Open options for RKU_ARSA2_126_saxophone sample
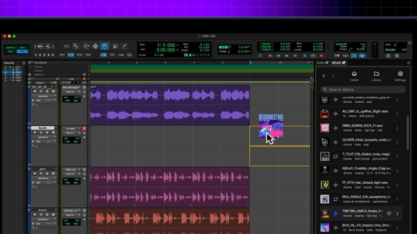Image resolution: width=417 pixels, height=234 pixels. click(397, 199)
